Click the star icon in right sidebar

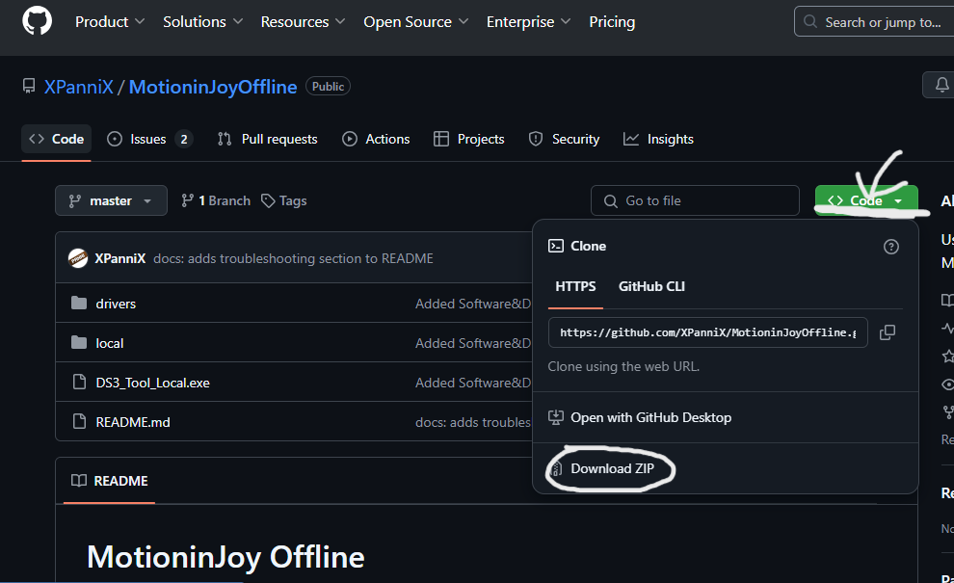948,356
